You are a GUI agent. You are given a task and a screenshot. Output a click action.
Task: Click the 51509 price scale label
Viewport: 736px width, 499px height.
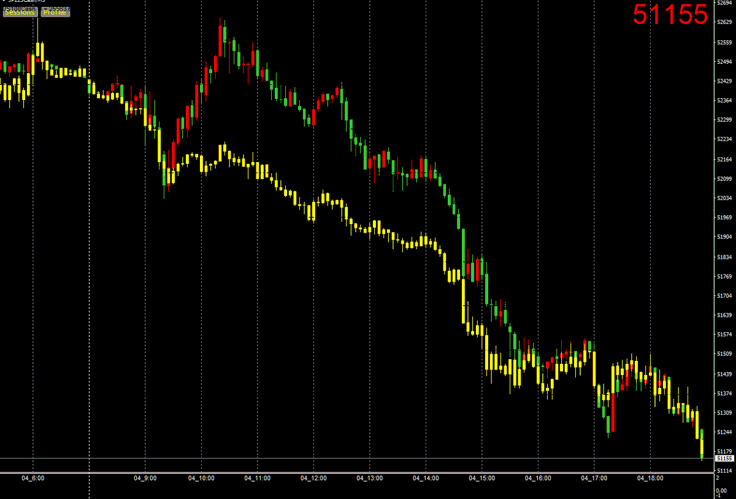[724, 354]
